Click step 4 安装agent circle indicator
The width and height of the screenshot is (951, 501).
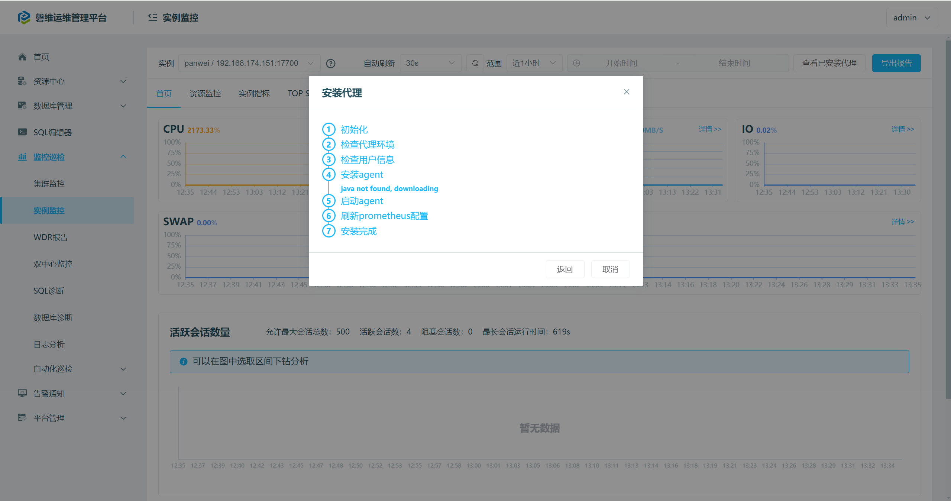[x=329, y=174]
